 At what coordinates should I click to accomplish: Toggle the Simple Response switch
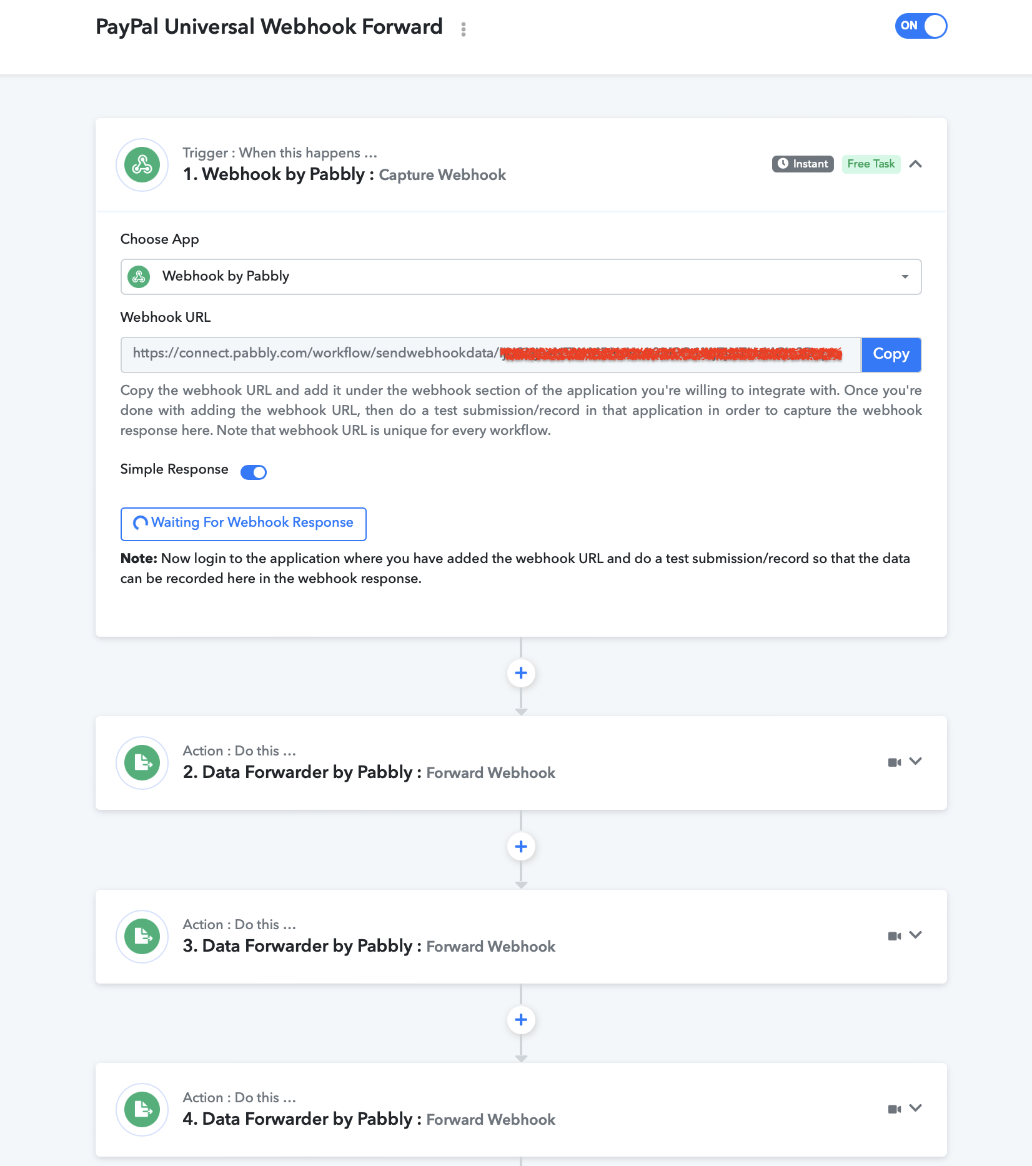pyautogui.click(x=254, y=472)
